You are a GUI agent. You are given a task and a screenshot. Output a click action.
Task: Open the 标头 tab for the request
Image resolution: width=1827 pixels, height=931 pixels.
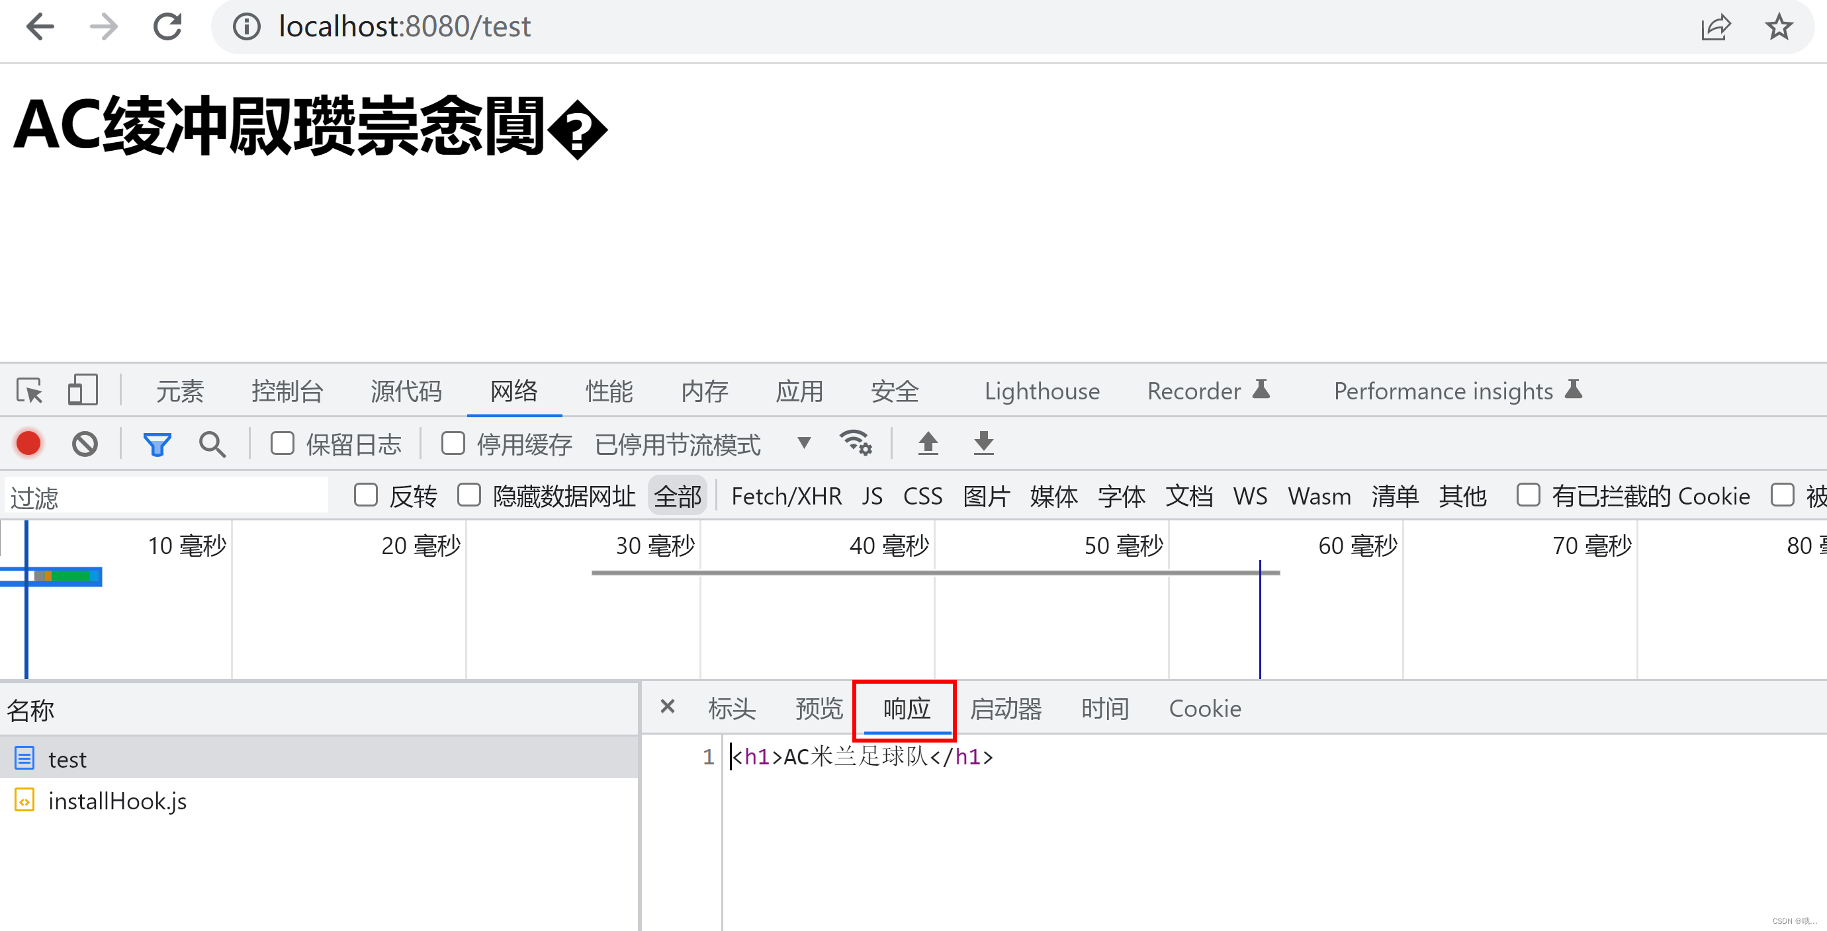[x=731, y=708]
